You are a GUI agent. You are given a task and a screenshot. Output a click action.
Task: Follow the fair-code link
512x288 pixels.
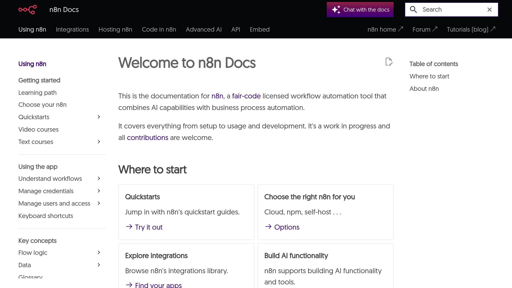pos(246,96)
